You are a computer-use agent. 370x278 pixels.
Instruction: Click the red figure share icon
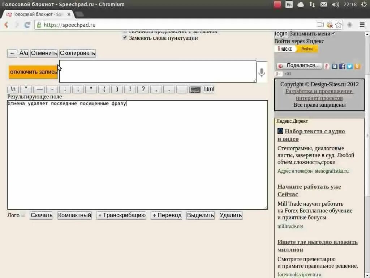pos(327,67)
